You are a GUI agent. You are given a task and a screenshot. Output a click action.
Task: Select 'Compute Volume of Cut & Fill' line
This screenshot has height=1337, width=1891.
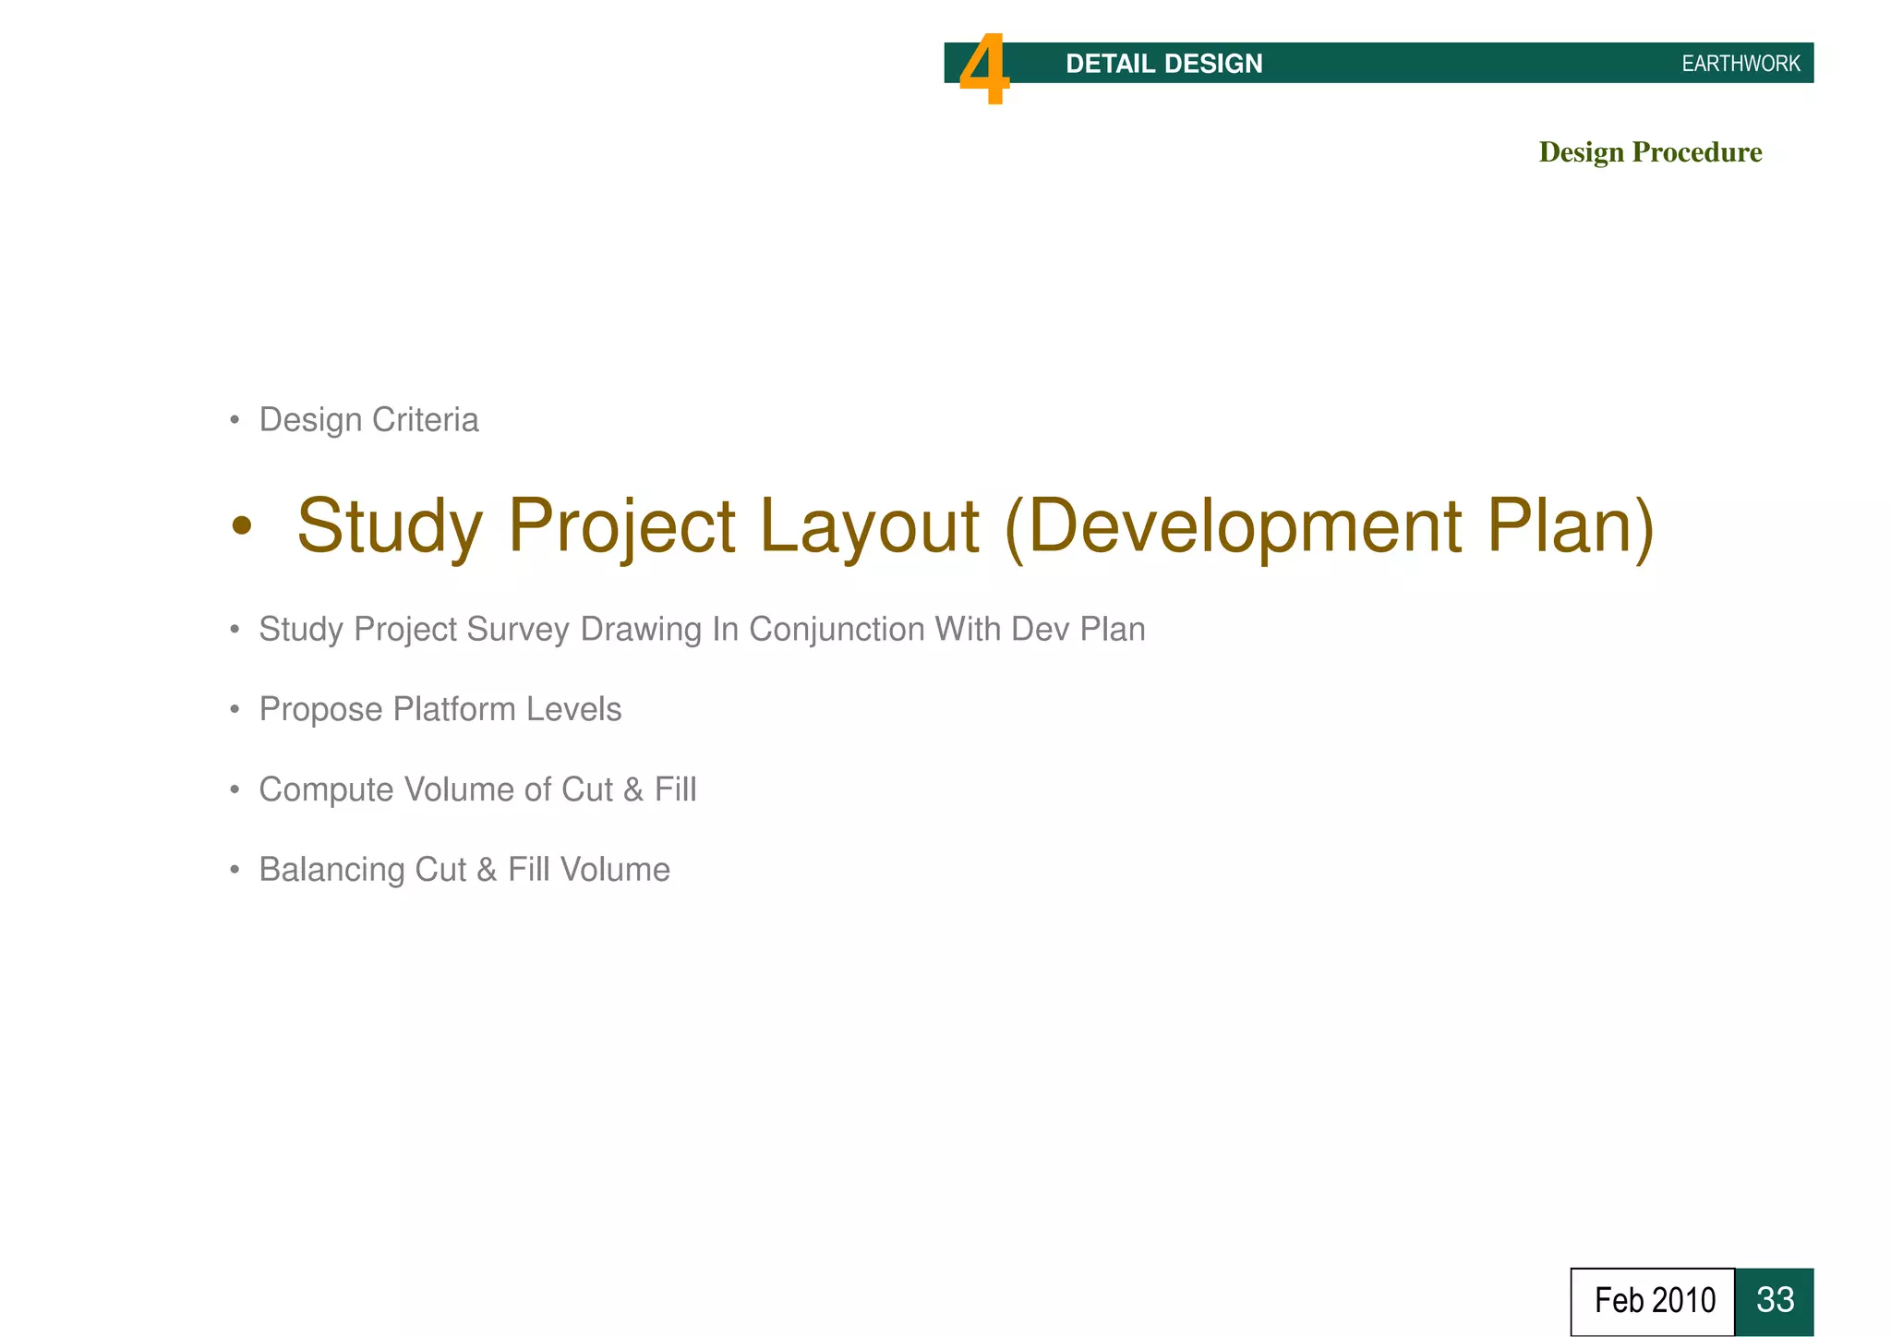pyautogui.click(x=477, y=789)
